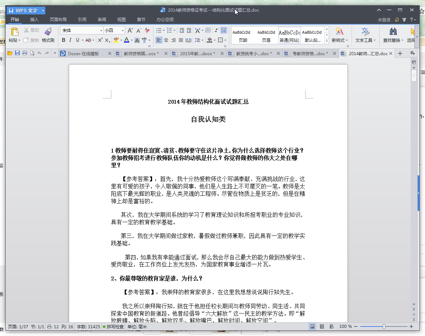Click the zoom out minus button
425x336 pixels.
click(356, 327)
